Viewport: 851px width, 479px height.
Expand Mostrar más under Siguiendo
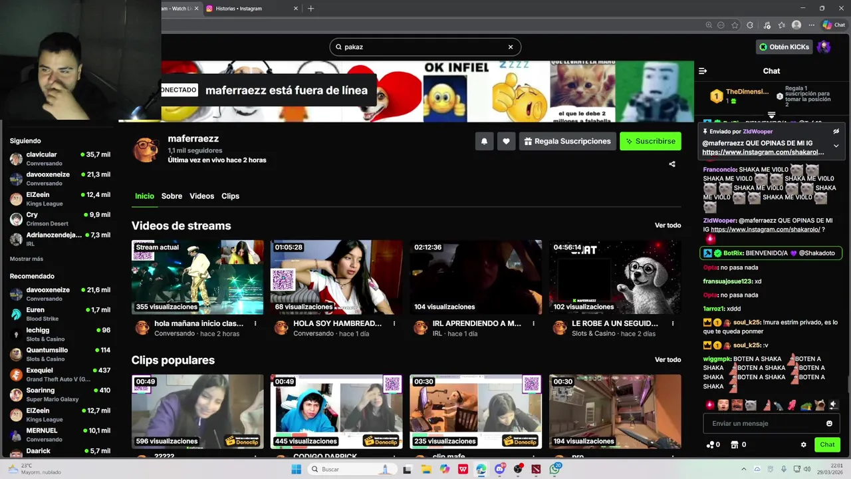tap(27, 259)
